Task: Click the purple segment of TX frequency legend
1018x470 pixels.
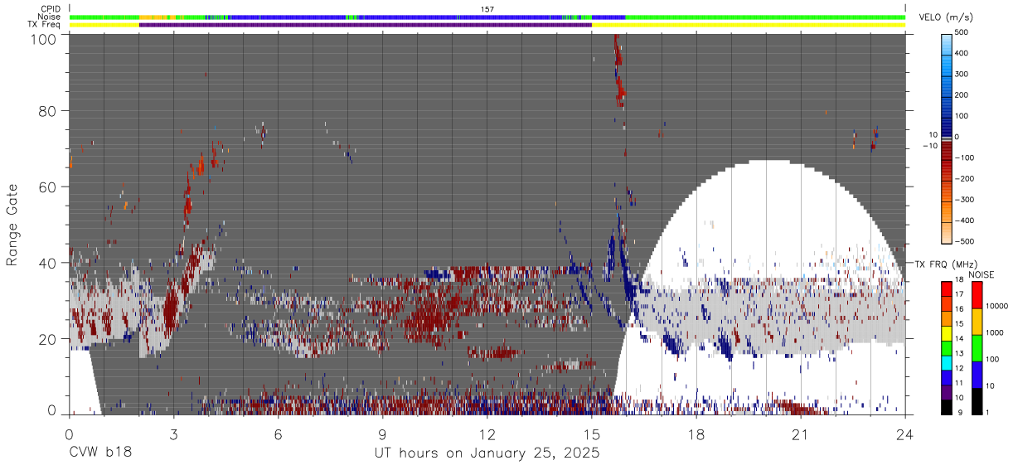Action: point(946,391)
